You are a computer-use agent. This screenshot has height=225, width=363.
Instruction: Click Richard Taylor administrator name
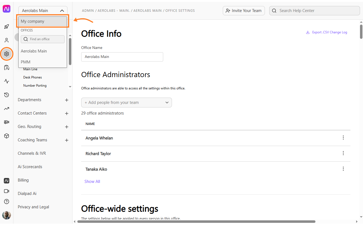[98, 154]
